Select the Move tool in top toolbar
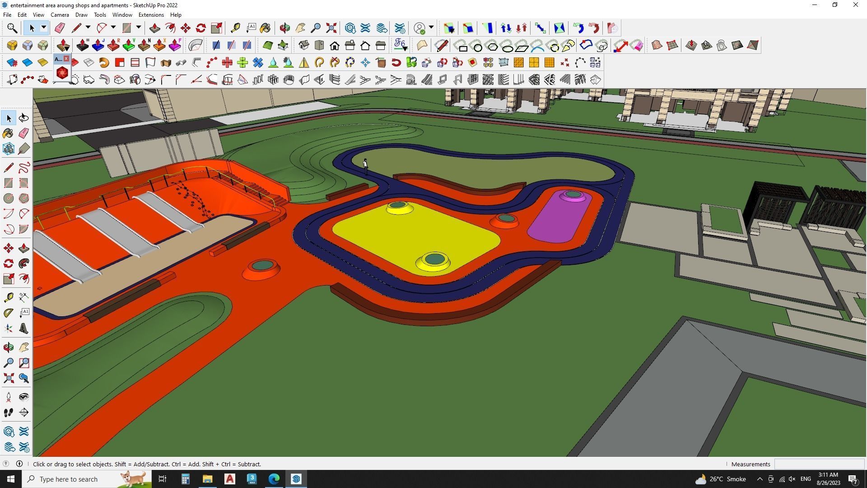This screenshot has width=867, height=488. point(186,28)
